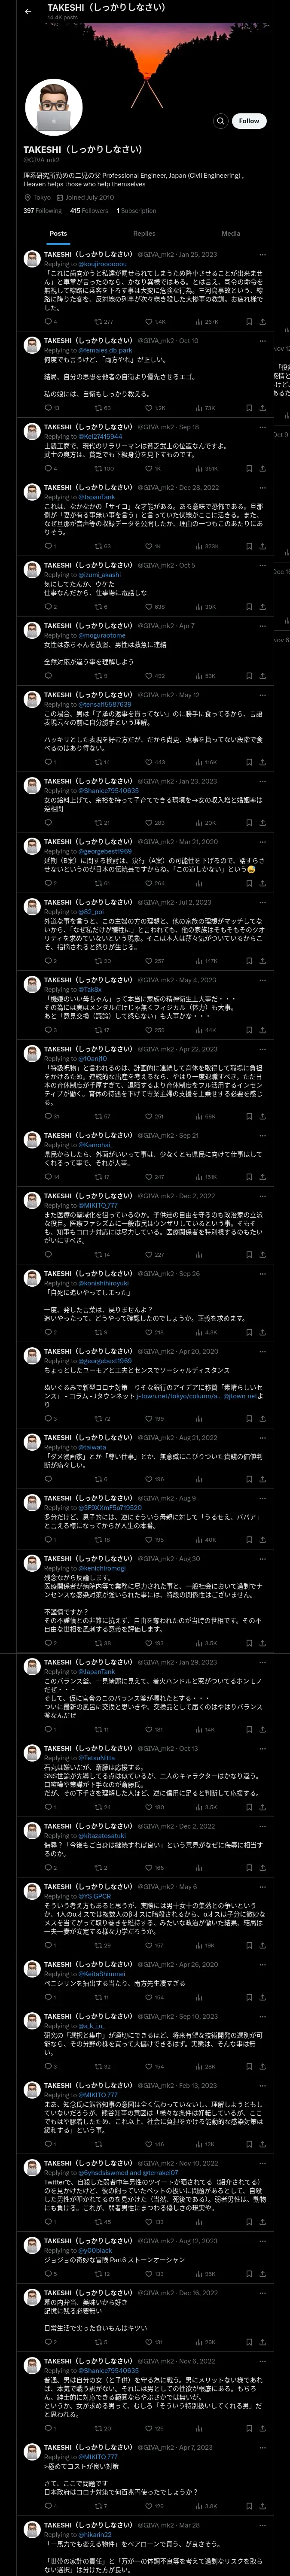Go back using the arrow icon
The width and height of the screenshot is (290, 2576).
[x=28, y=11]
